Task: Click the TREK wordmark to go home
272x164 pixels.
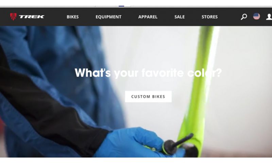Action: [x=32, y=17]
